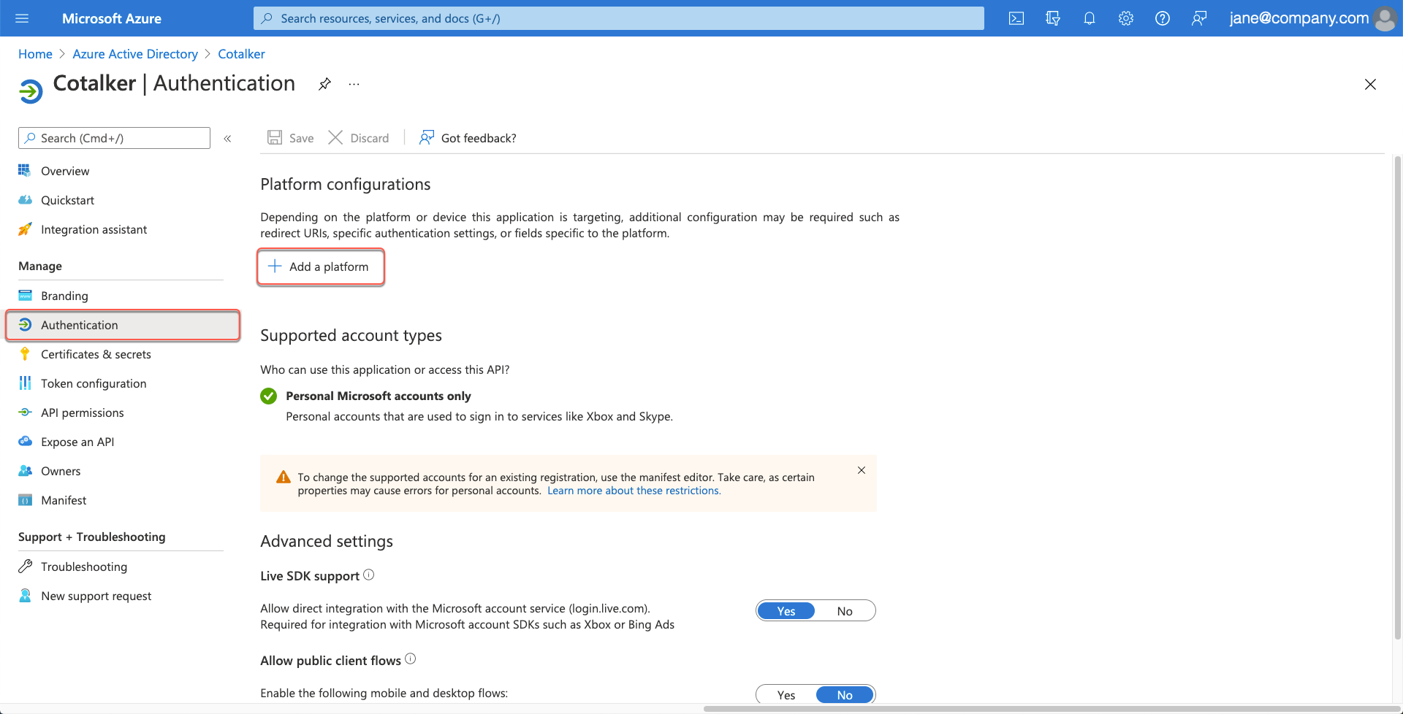Screen dimensions: 1403x714
Task: Open the more options ellipsis beside title
Action: point(354,84)
